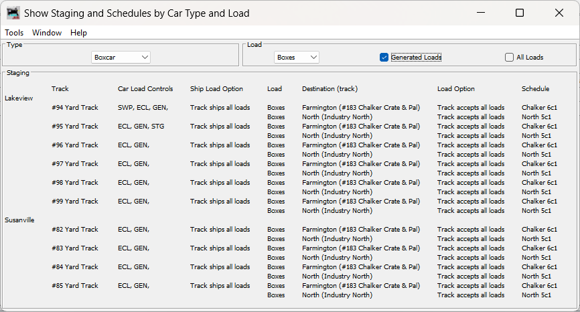Open the Help menu
580x312 pixels.
tap(78, 33)
